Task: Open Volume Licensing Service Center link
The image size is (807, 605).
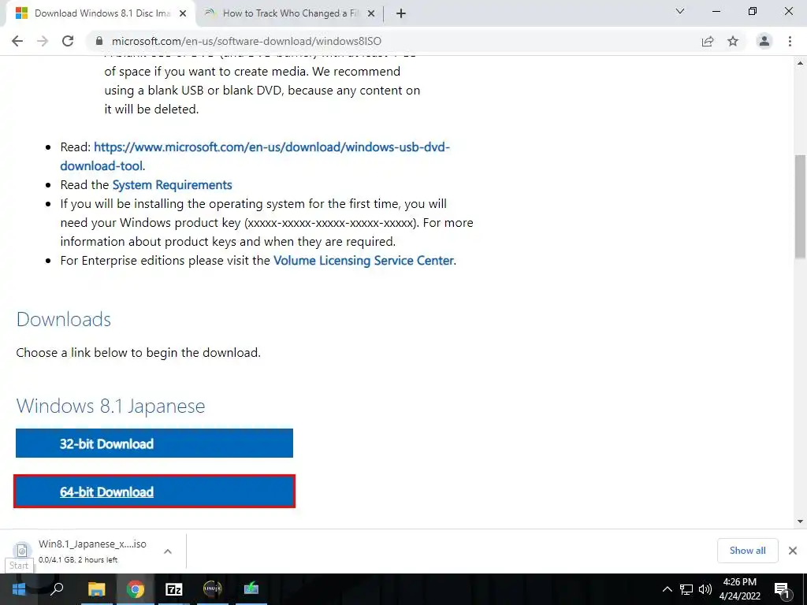Action: pos(363,260)
